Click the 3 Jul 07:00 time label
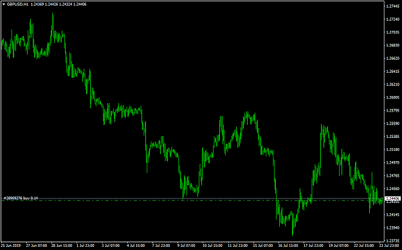This screenshot has width=402, height=250. 111,245
